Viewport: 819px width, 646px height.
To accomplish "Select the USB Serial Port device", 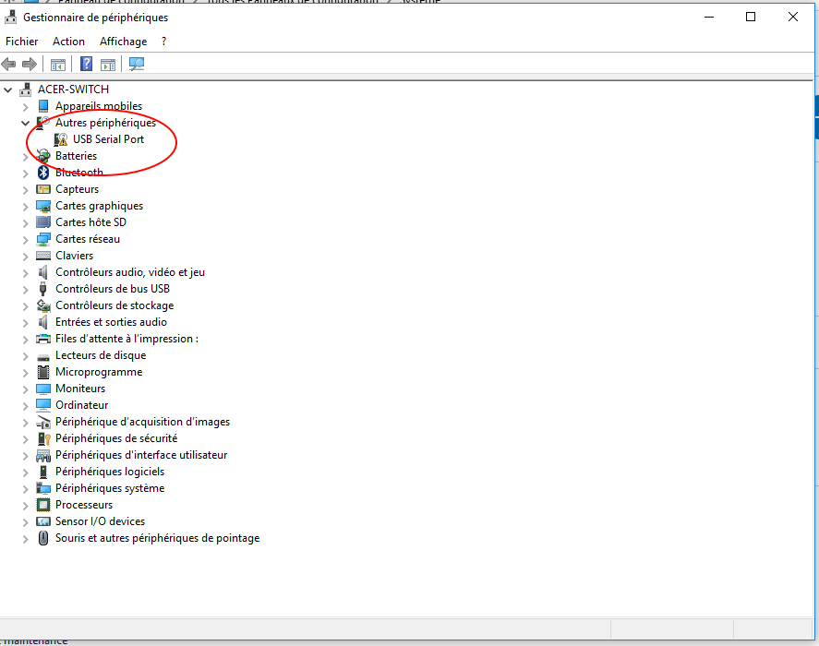I will (108, 139).
